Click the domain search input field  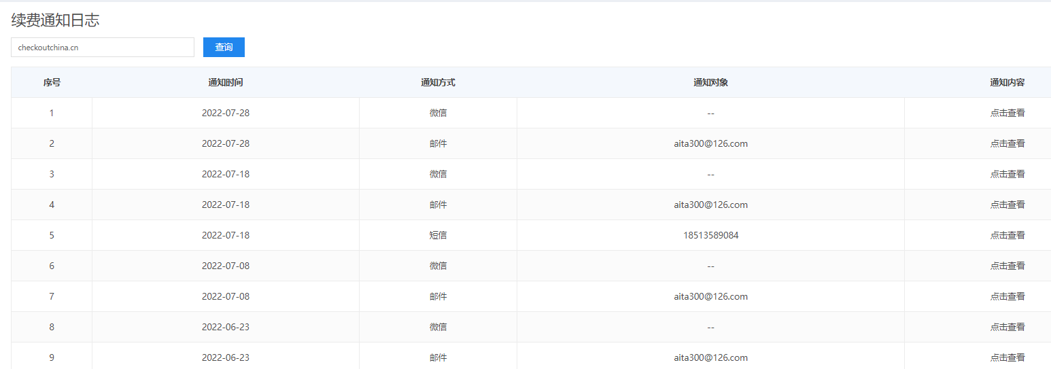click(x=103, y=48)
